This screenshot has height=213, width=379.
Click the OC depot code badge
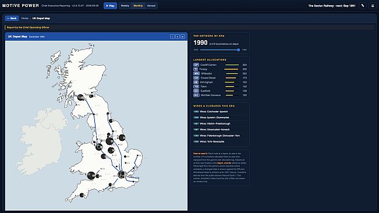(196, 95)
